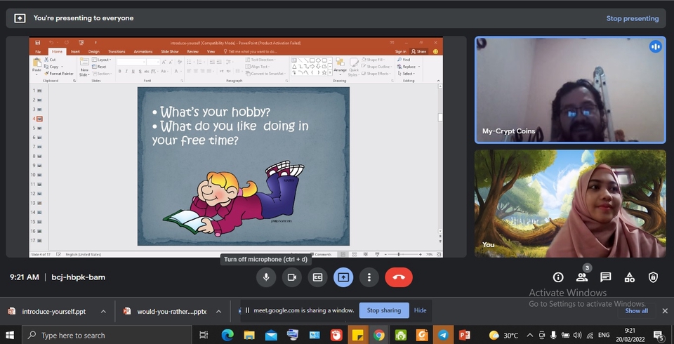Expand would-you-rather pptx download options chevron
The height and width of the screenshot is (344, 674).
pos(218,311)
